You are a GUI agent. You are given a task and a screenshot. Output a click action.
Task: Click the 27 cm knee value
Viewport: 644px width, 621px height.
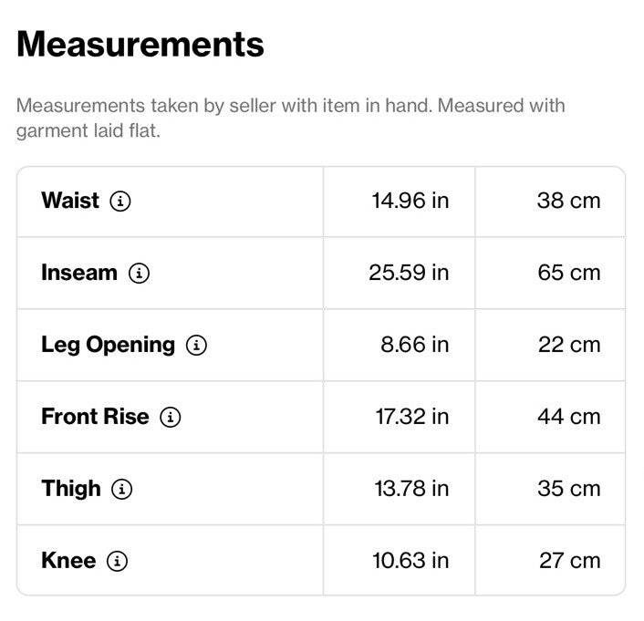point(570,560)
